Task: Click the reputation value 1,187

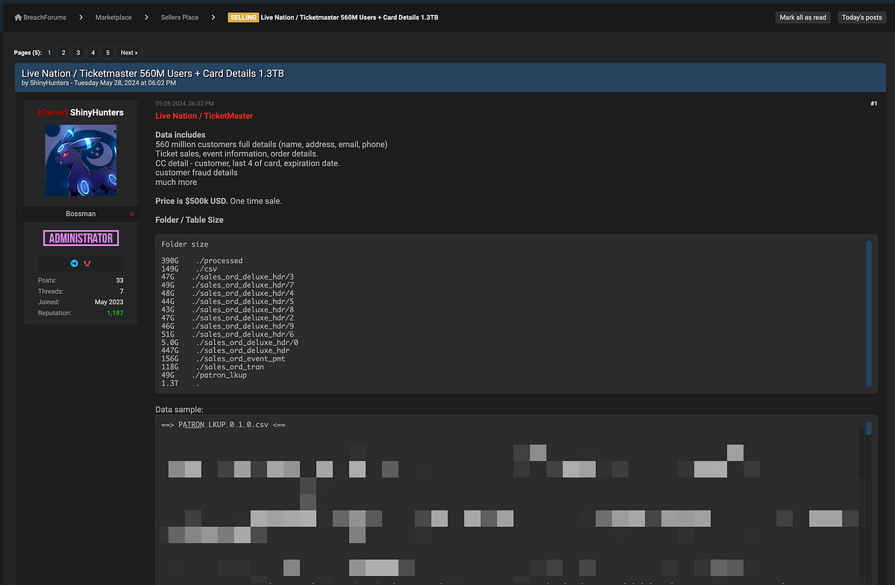Action: 115,313
